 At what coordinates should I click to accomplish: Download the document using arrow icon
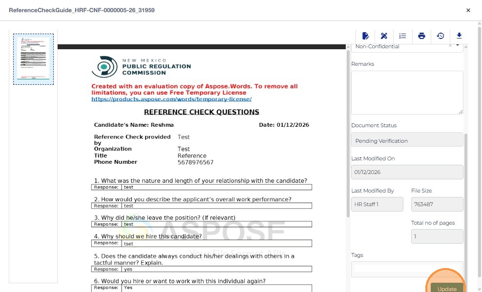click(459, 36)
